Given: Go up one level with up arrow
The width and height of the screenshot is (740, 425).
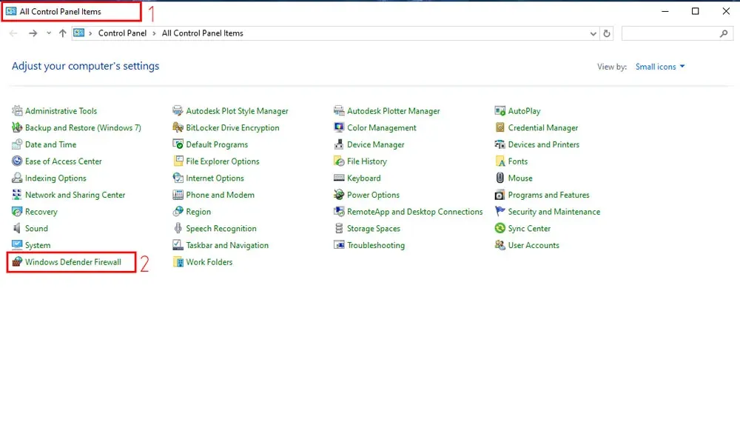Looking at the screenshot, I should (62, 33).
